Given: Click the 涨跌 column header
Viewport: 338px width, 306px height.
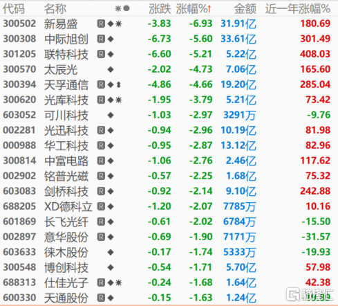Looking at the screenshot, I should coord(160,9).
